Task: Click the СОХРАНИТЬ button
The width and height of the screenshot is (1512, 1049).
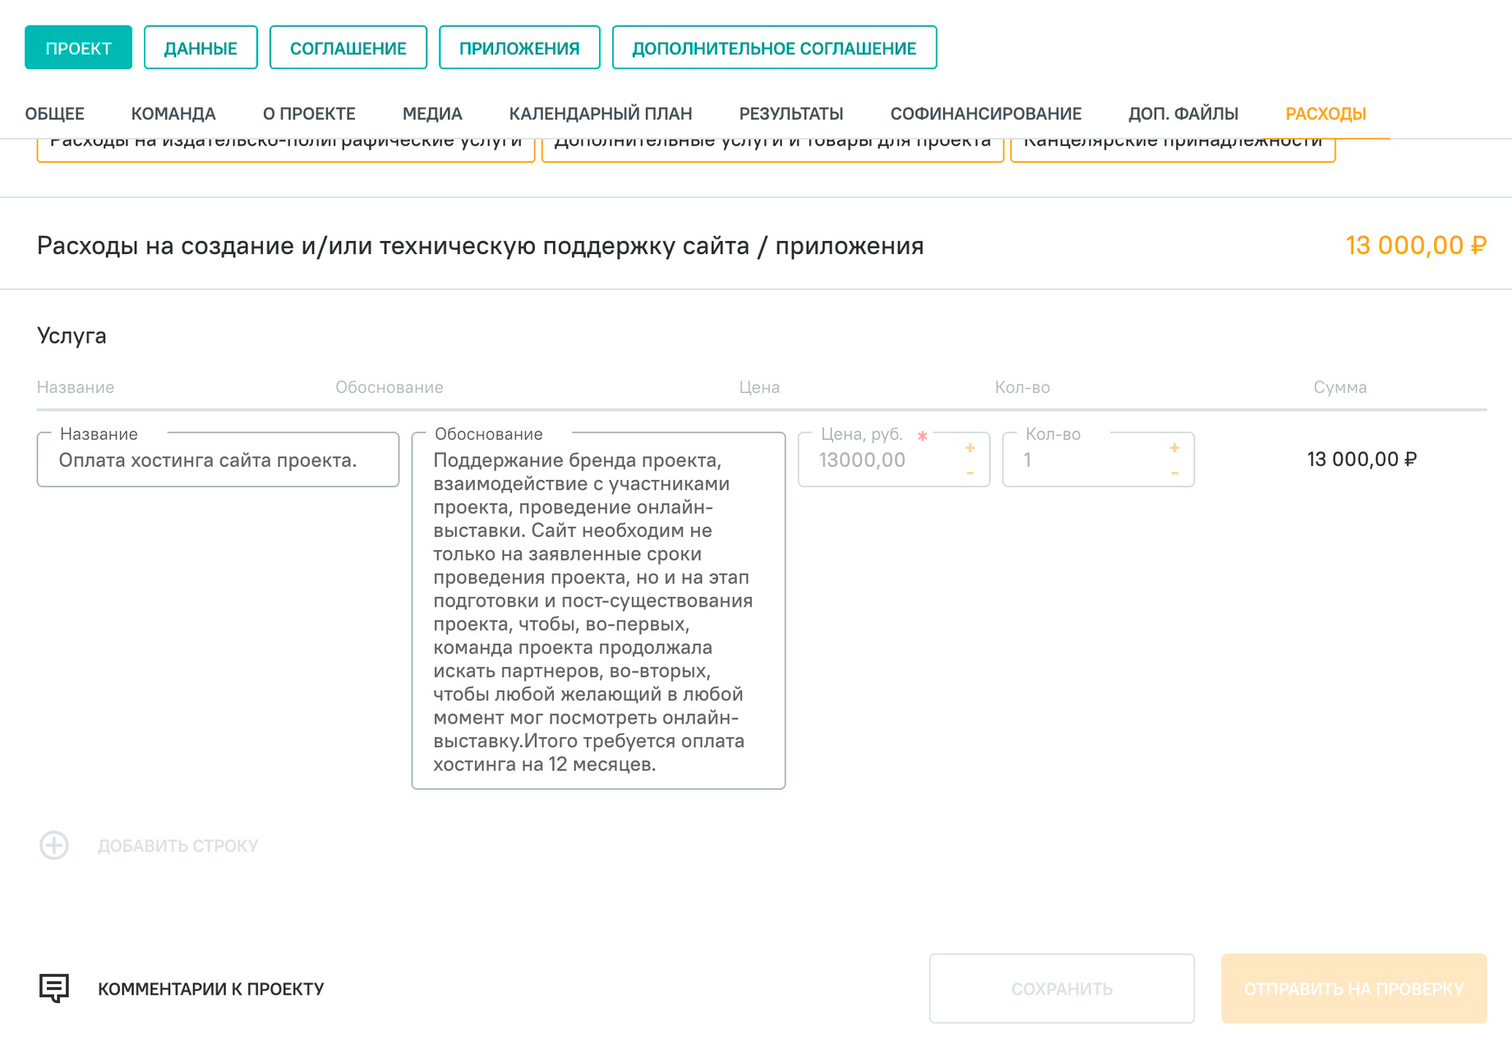Action: [x=1062, y=988]
